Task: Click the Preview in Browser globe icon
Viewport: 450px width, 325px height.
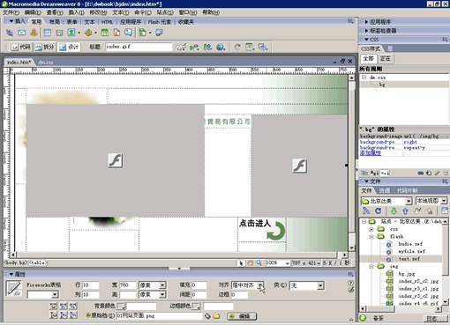Action: coord(221,47)
